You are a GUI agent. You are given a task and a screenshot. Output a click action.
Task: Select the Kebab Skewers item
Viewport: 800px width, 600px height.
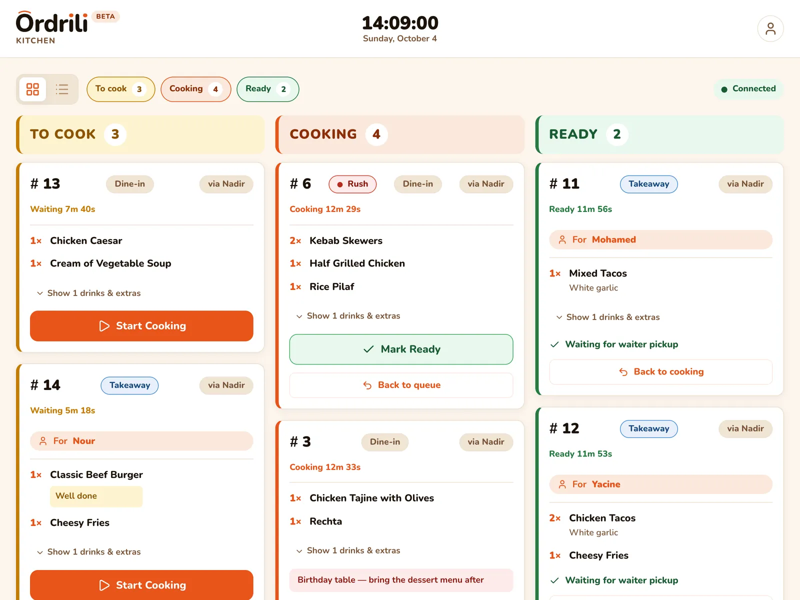(346, 240)
